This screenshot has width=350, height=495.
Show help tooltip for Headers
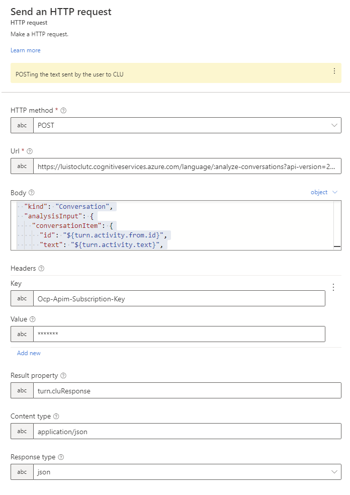click(41, 268)
